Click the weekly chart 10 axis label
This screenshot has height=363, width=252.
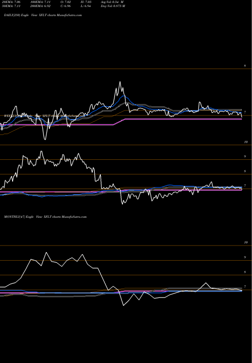click(x=246, y=142)
